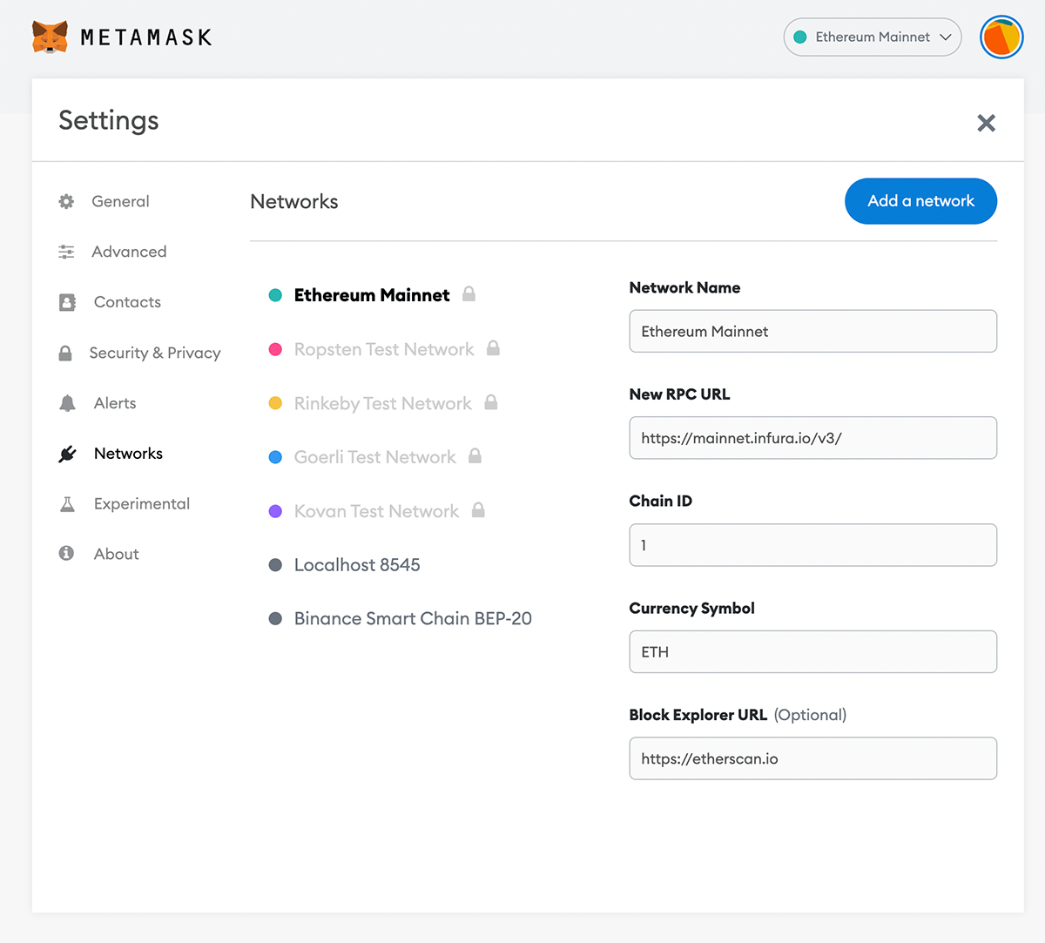Click the General gear icon

(66, 201)
